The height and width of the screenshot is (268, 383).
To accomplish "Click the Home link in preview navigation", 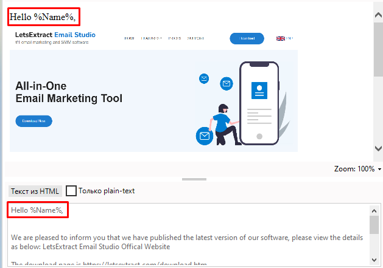I will pos(130,38).
